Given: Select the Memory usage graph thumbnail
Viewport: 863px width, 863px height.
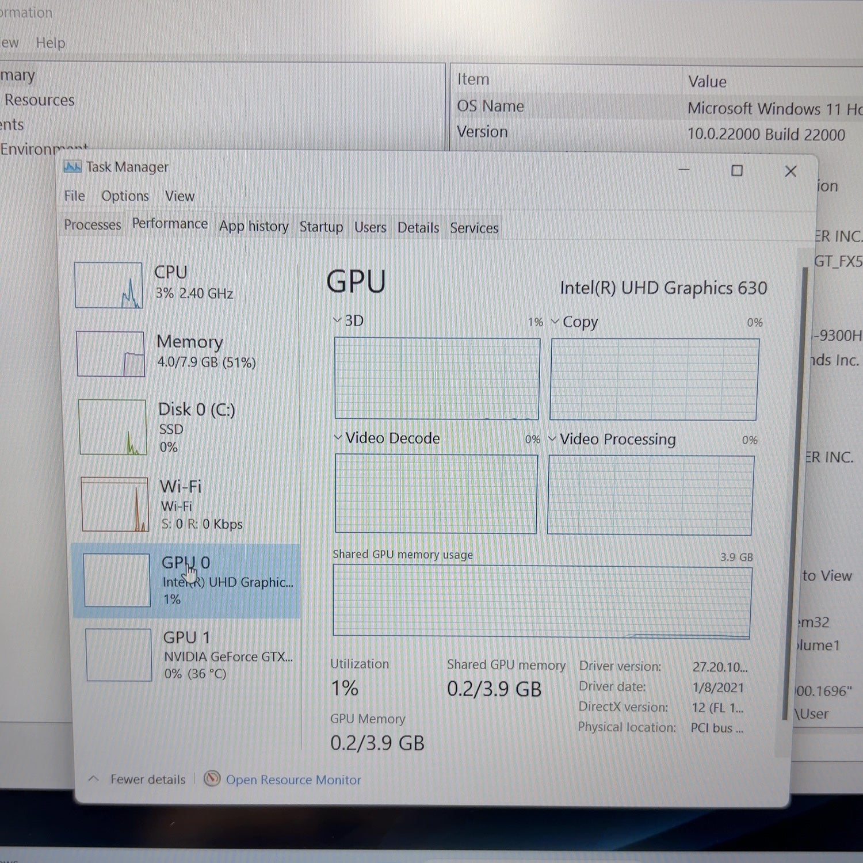Looking at the screenshot, I should pyautogui.click(x=110, y=354).
